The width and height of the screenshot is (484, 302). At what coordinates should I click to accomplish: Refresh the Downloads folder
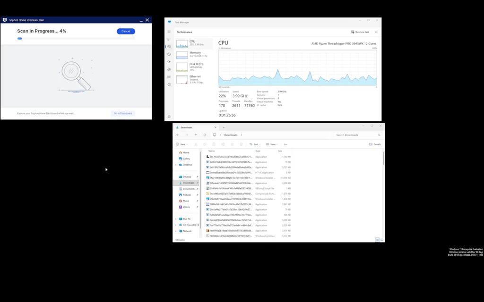tap(205, 135)
